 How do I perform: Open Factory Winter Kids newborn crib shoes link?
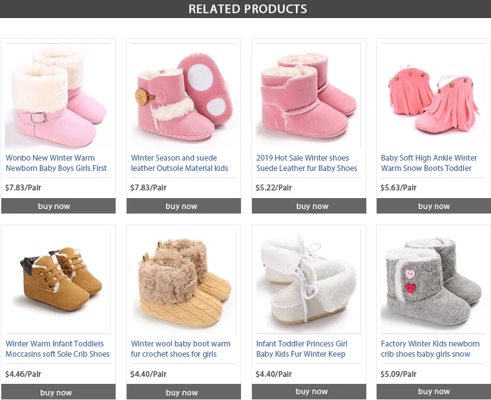(x=430, y=349)
